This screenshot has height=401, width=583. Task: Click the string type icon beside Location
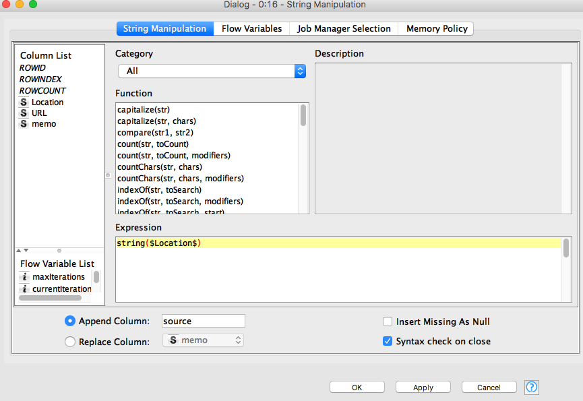click(24, 102)
